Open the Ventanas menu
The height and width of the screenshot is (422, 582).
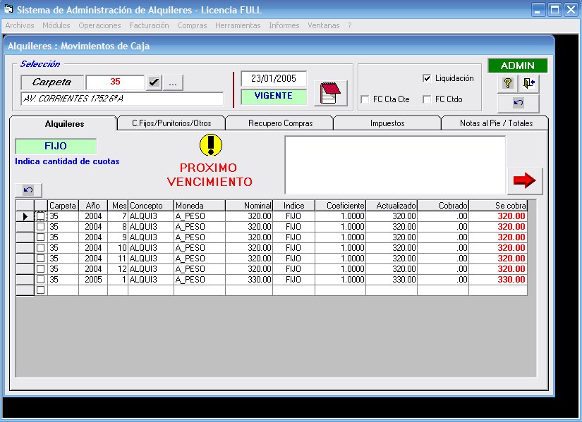(x=323, y=25)
